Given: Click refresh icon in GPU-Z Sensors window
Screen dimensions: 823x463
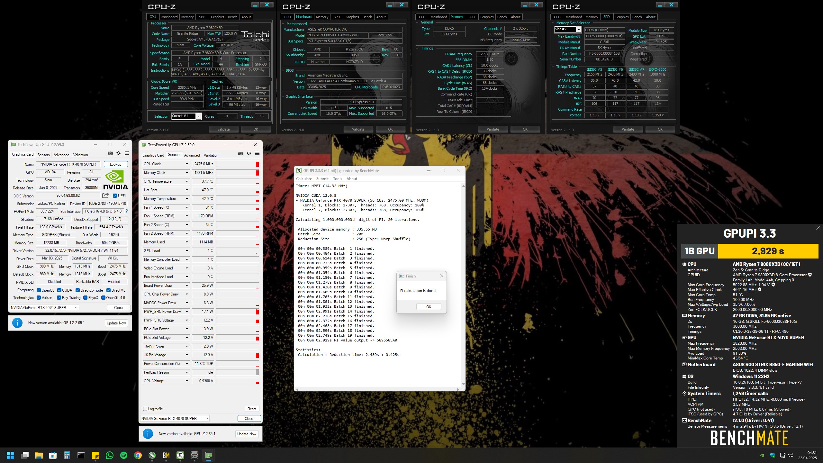Looking at the screenshot, I should point(249,154).
